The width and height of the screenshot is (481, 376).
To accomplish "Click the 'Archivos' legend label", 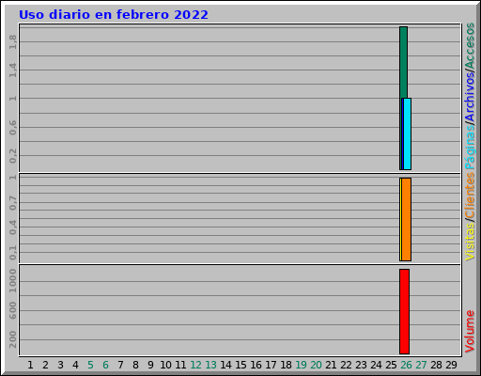I will click(470, 97).
